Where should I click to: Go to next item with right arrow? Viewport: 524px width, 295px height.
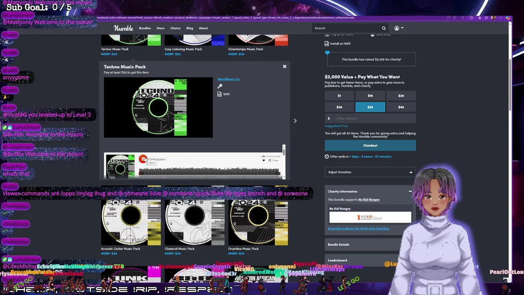click(295, 121)
